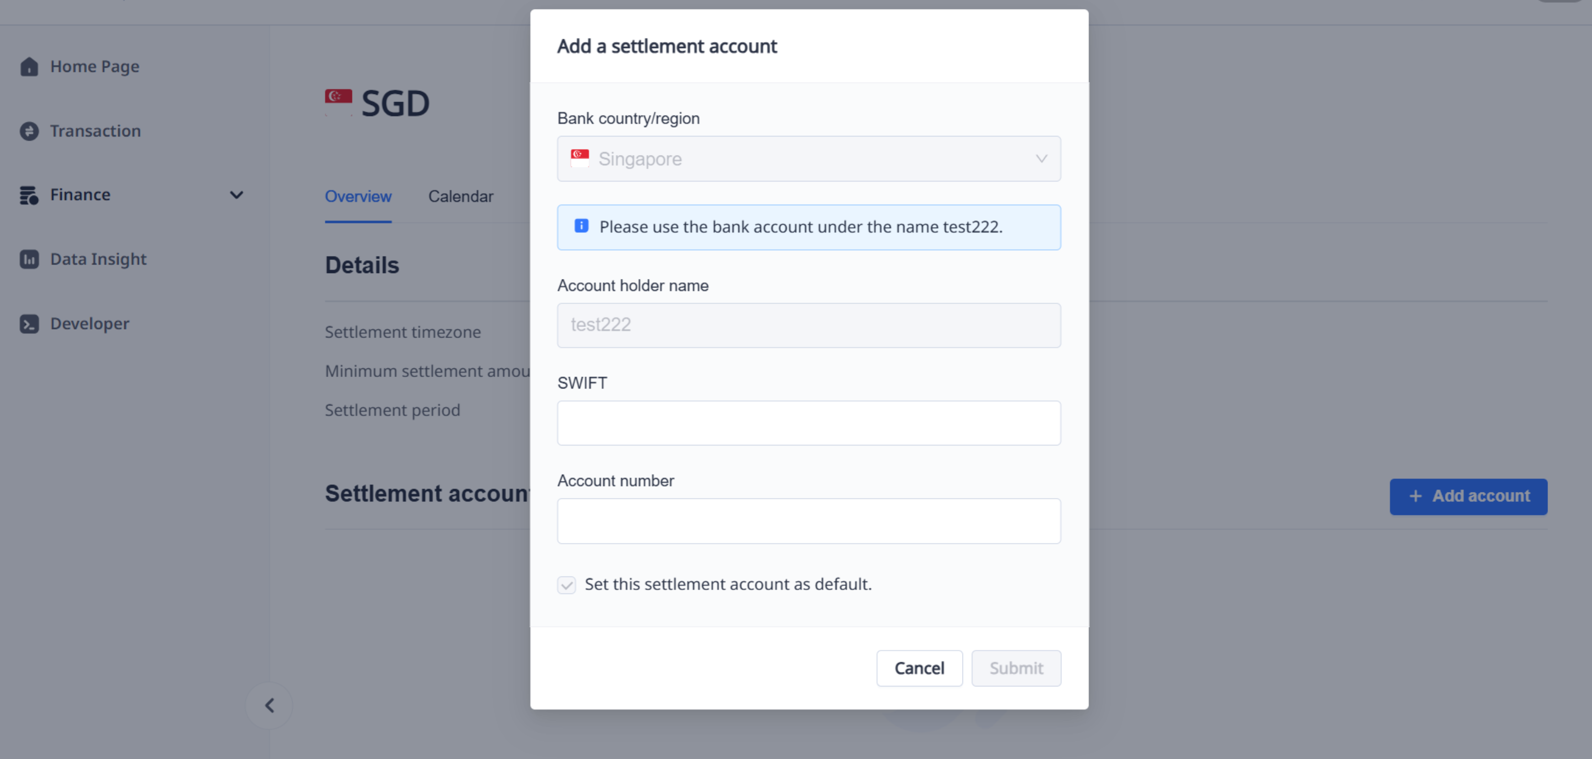Screen dimensions: 1592x759
Task: Submit the settlement account form
Action: click(1016, 668)
